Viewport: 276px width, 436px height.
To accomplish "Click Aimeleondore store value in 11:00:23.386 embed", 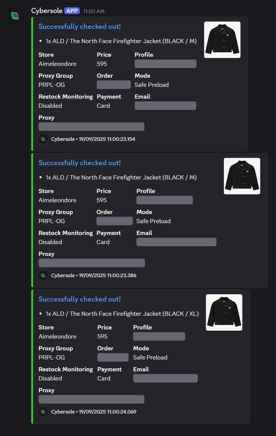I will click(x=57, y=200).
